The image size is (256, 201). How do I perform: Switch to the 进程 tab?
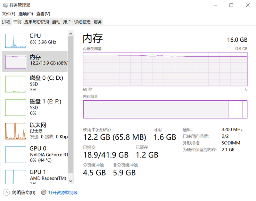[x=6, y=22]
